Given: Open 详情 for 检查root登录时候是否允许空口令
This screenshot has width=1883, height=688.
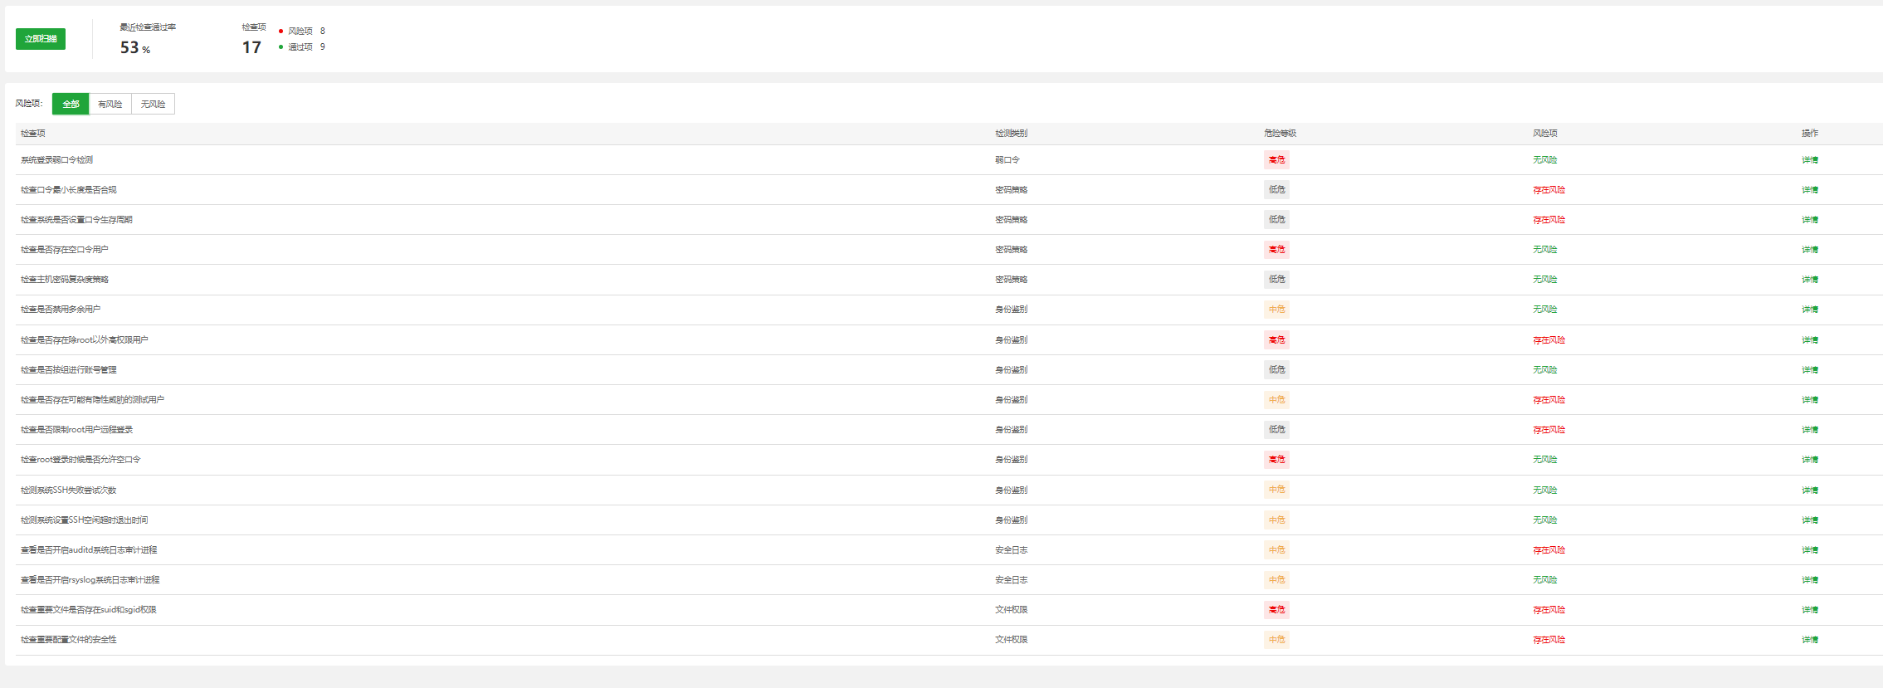Looking at the screenshot, I should (x=1810, y=460).
